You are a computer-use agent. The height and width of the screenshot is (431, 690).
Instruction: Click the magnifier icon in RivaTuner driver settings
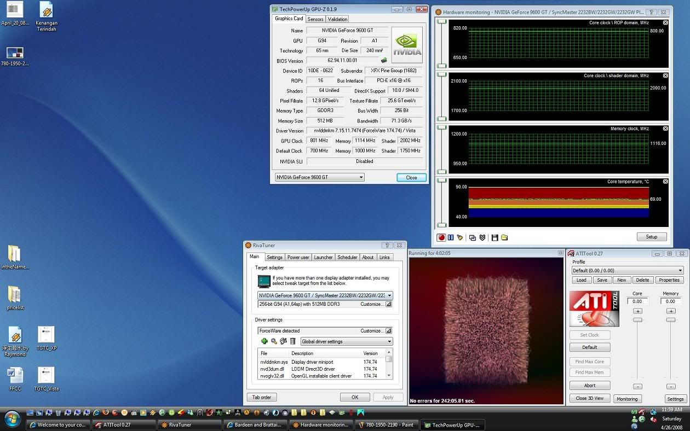(274, 341)
